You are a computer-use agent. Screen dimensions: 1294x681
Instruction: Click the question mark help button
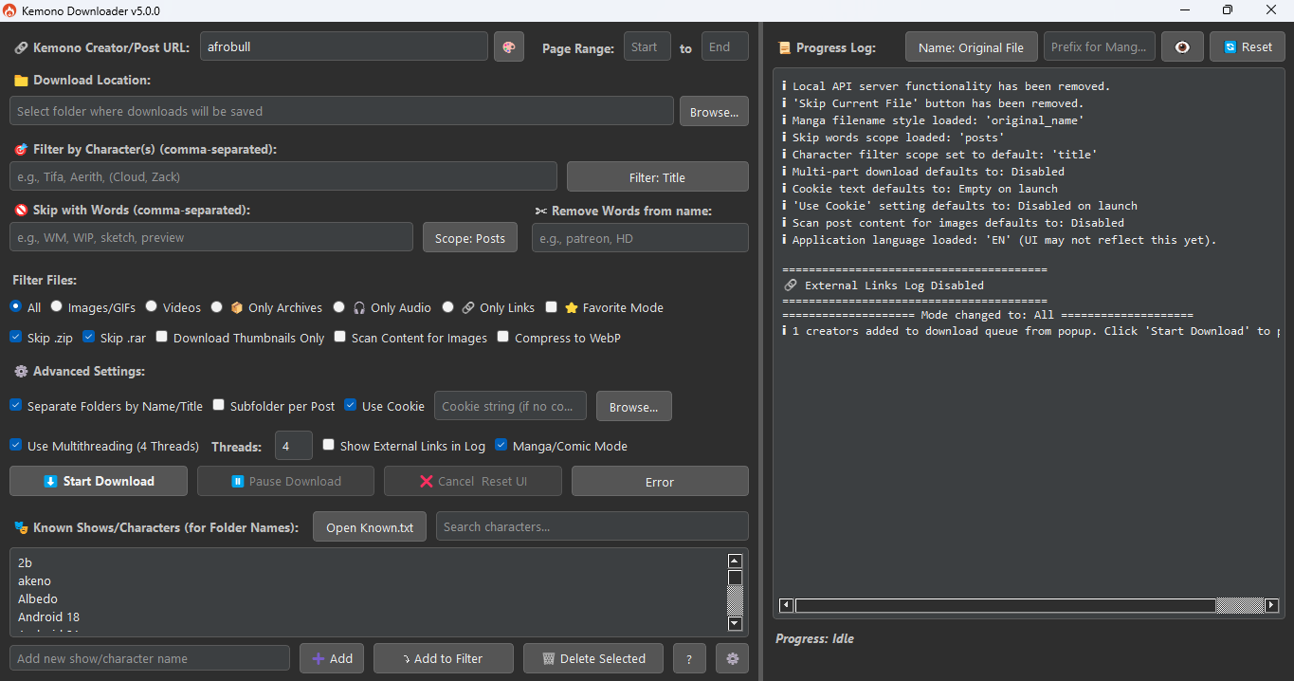[x=689, y=658]
